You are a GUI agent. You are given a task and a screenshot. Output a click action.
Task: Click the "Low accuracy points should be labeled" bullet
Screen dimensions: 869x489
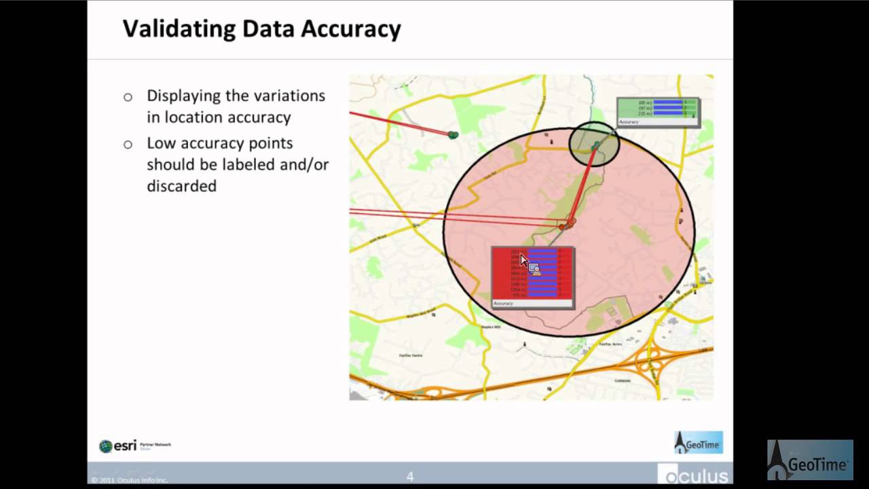pos(238,164)
